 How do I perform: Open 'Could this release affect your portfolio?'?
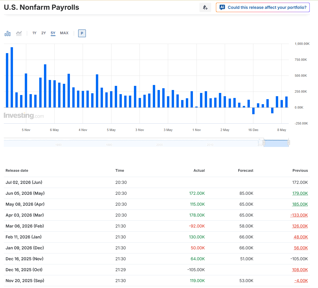(263, 7)
